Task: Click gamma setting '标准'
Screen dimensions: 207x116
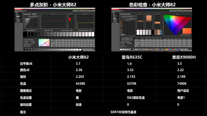Action: 79,105
